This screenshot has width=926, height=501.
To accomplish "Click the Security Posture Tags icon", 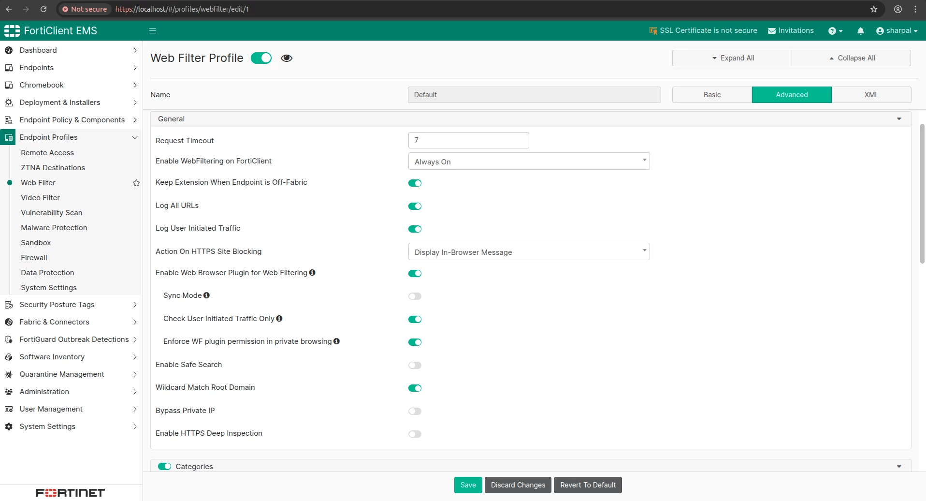I will click(x=9, y=305).
